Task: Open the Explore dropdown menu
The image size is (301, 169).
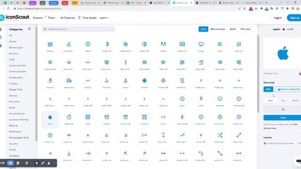Action: pos(39,18)
